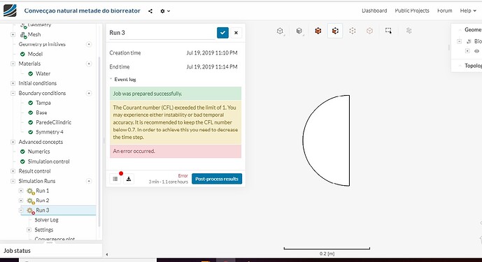Screen dimensions: 482x262
Task: Open the Solver Log entry
Action: pyautogui.click(x=46, y=220)
